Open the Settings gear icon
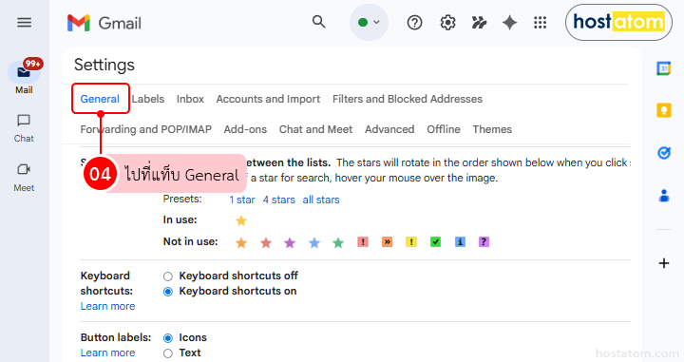This screenshot has width=684, height=362. point(447,22)
